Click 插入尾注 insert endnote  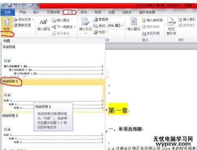click(61, 20)
